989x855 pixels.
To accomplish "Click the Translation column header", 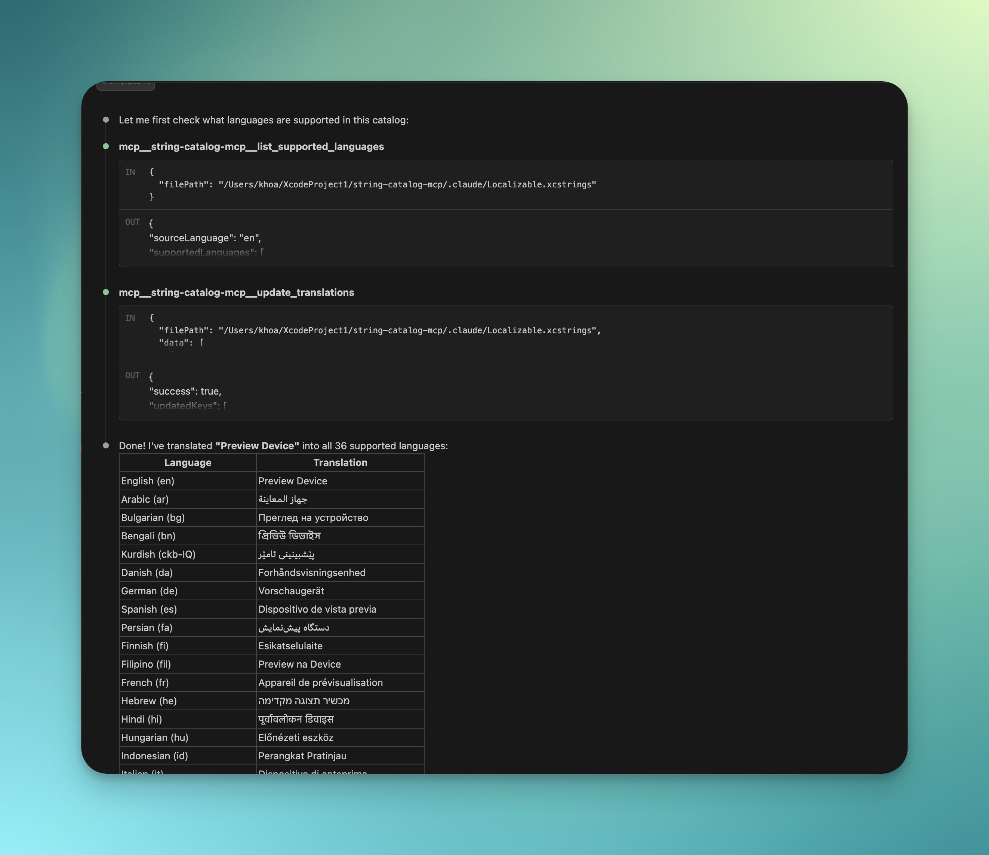I will click(x=340, y=462).
